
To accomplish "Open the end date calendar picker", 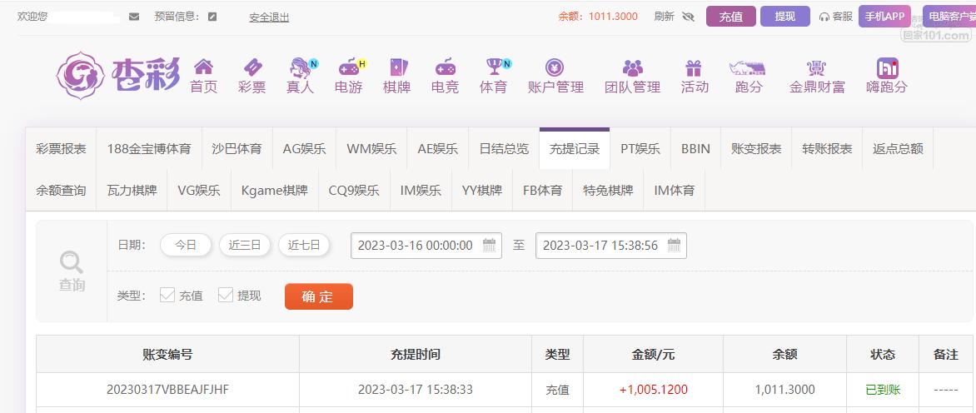I will pos(675,246).
